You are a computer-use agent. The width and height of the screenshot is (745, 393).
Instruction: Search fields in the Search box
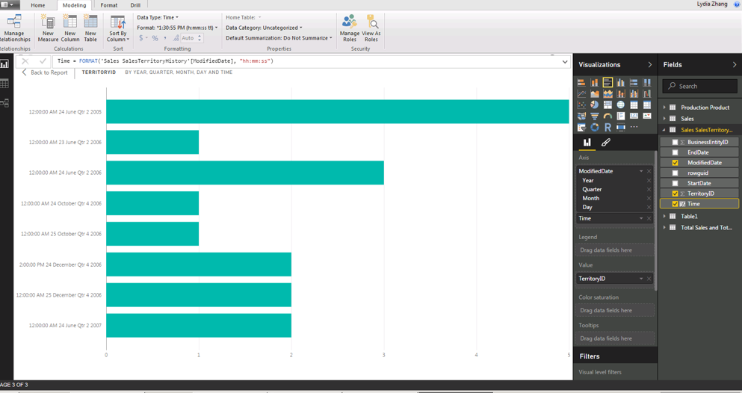point(700,86)
